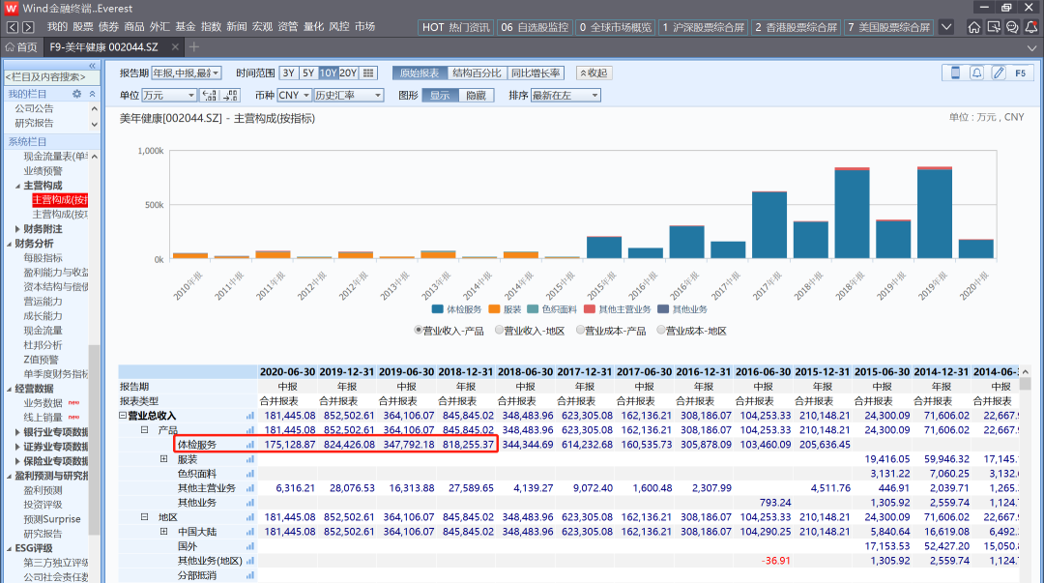
Task: Click the mobile phone icon
Action: [956, 73]
